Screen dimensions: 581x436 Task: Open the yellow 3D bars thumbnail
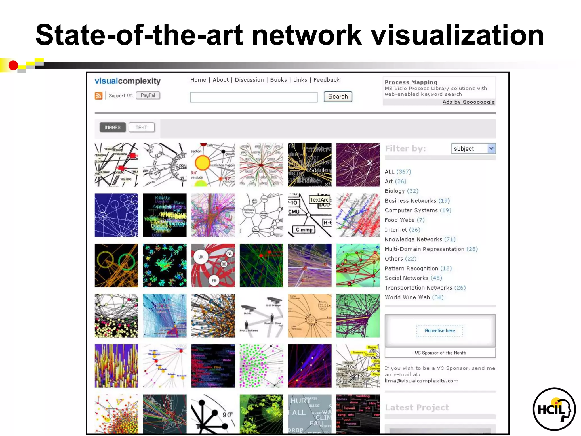(x=116, y=366)
